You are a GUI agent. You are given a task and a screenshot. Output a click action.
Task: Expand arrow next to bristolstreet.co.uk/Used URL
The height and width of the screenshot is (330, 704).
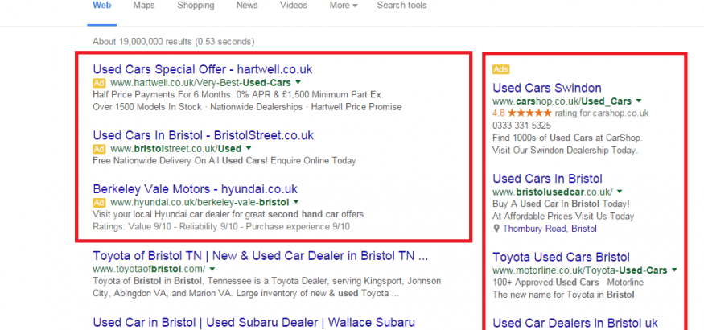coord(249,149)
